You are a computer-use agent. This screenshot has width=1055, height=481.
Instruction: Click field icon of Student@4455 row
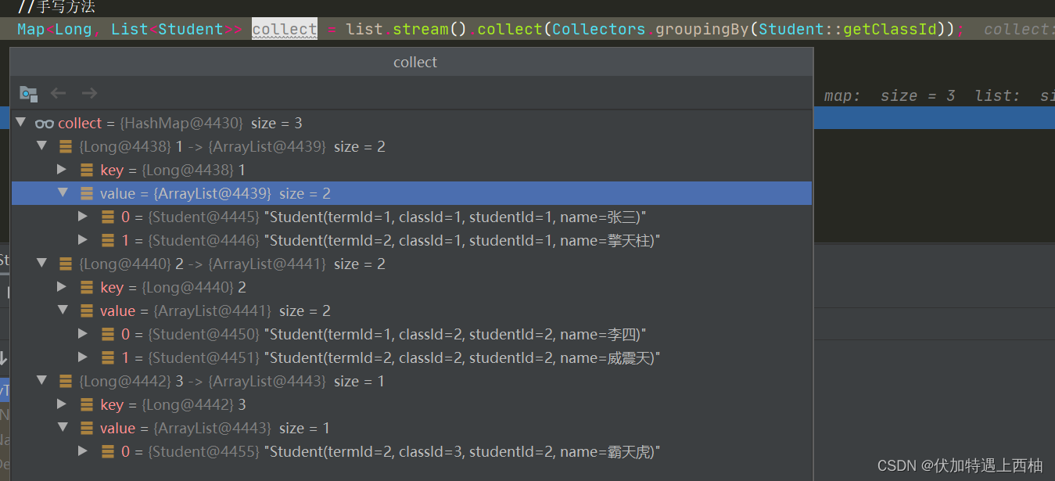[108, 451]
